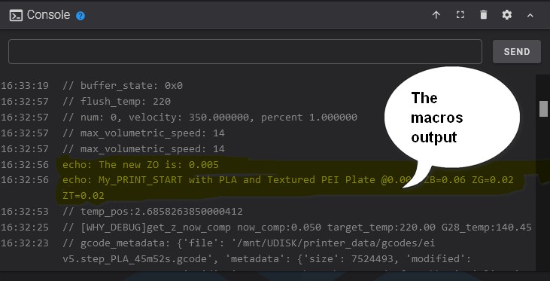Click the console scrollbar thumb
Viewport: 550px width, 281px height.
543,108
